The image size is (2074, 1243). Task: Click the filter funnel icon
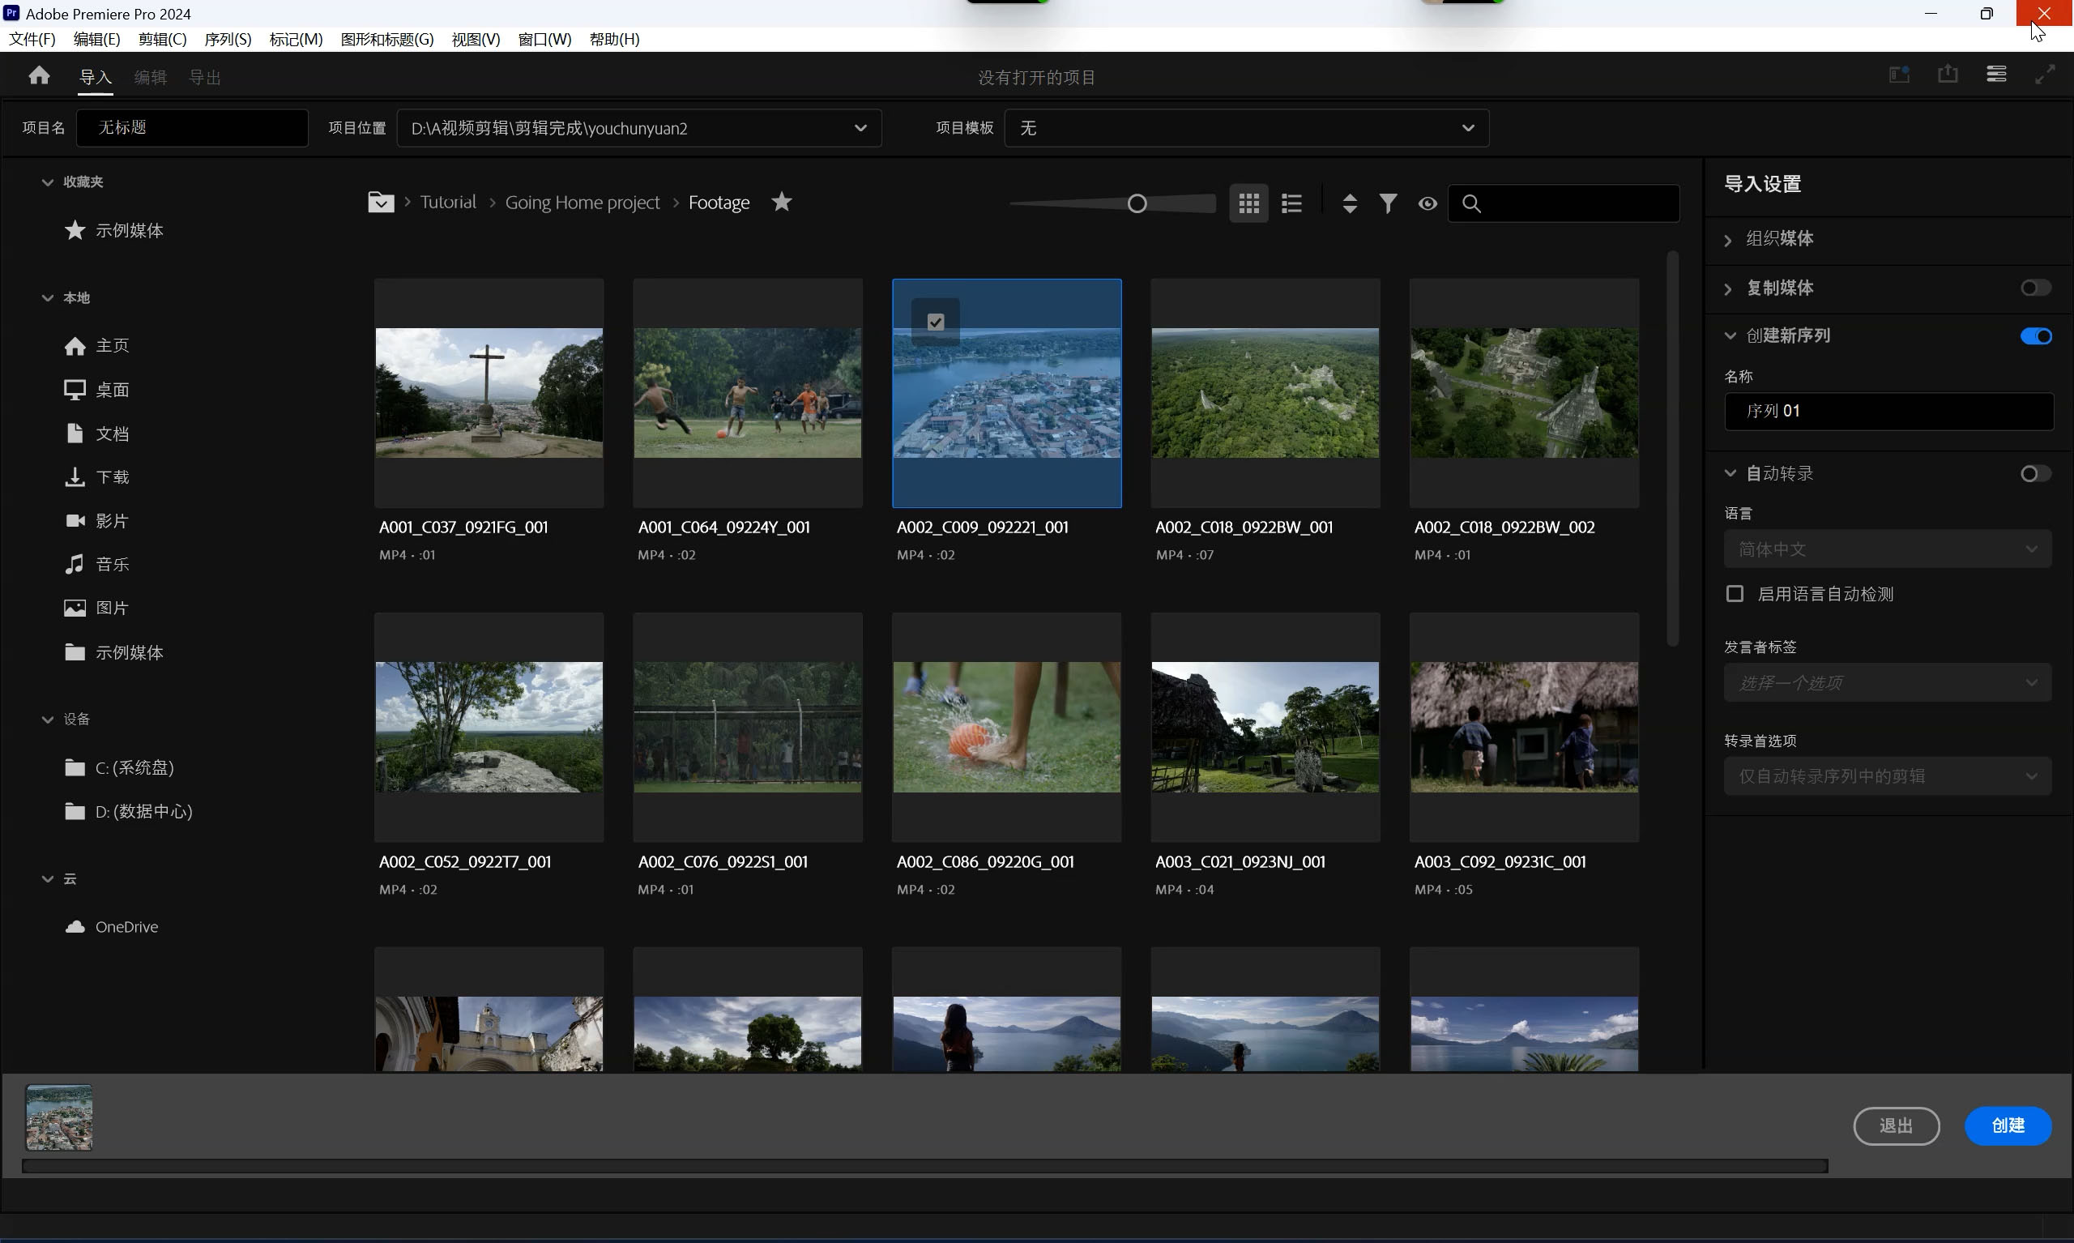tap(1388, 203)
